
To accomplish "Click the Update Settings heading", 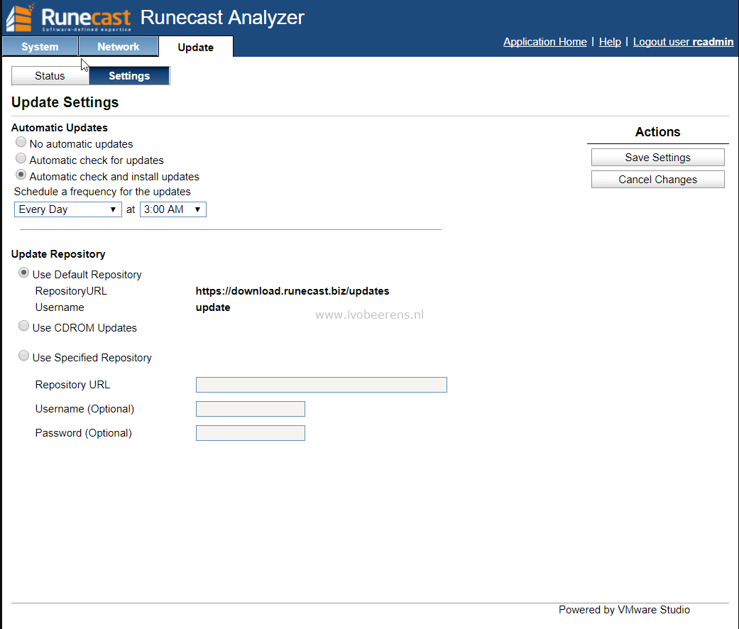I will [65, 102].
